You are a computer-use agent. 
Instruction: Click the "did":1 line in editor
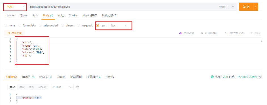pos(27,56)
